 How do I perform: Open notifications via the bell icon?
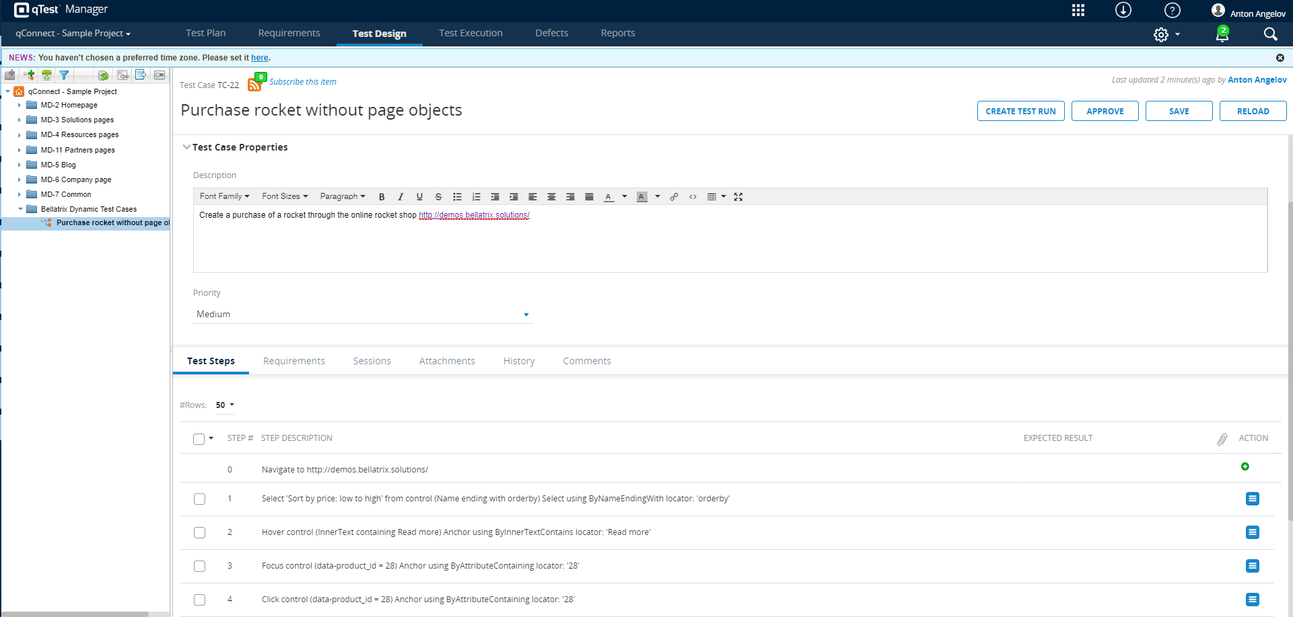1221,35
